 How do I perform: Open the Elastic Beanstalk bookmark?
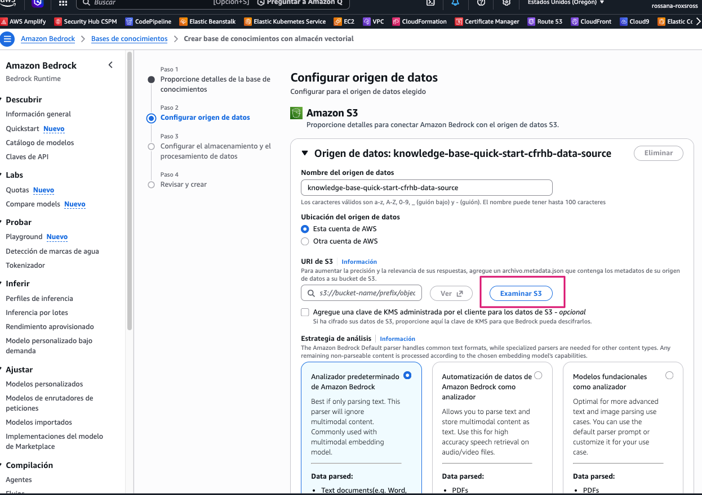click(x=208, y=21)
